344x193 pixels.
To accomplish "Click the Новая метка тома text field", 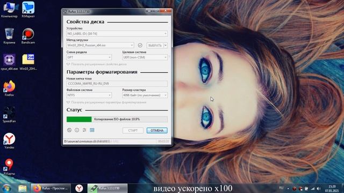I will click(x=117, y=84).
